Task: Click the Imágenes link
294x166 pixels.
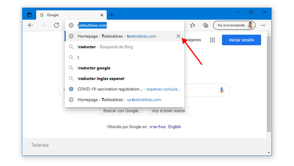Action: [193, 40]
